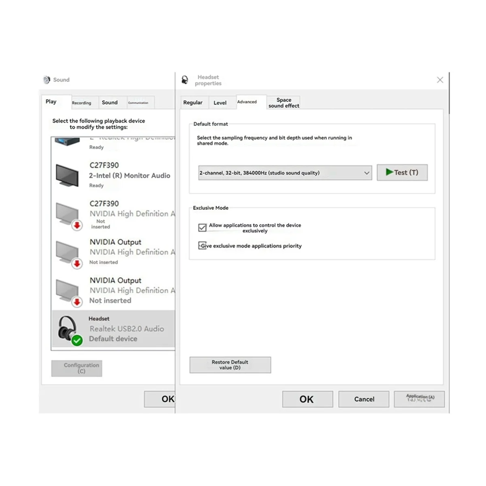The height and width of the screenshot is (486, 486).
Task: Open the Communication tab
Action: pos(141,102)
